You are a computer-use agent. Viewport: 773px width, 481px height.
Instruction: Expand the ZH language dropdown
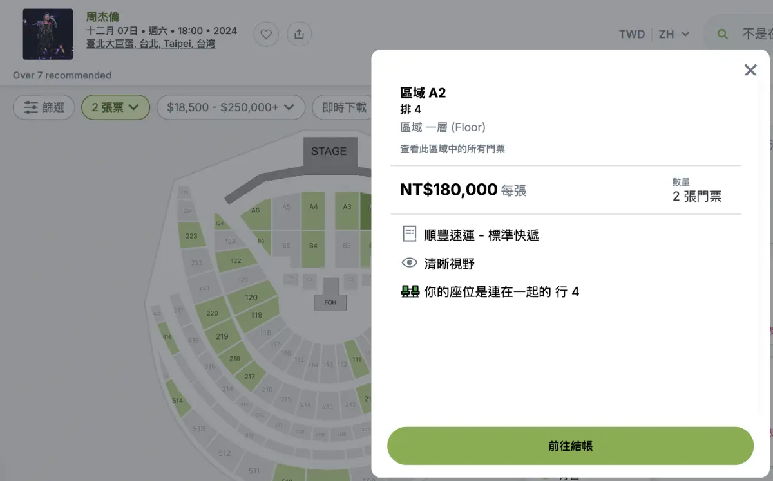(674, 34)
